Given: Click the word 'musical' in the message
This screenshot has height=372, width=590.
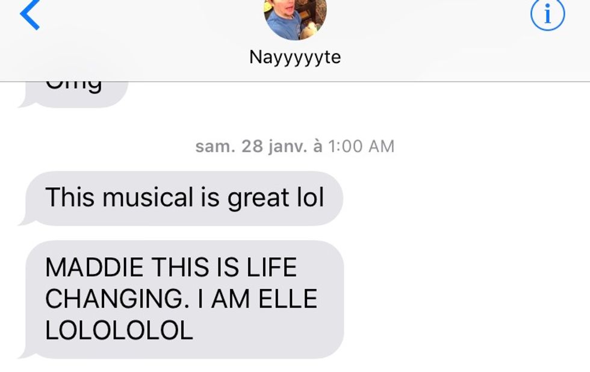Looking at the screenshot, I should pyautogui.click(x=148, y=197).
